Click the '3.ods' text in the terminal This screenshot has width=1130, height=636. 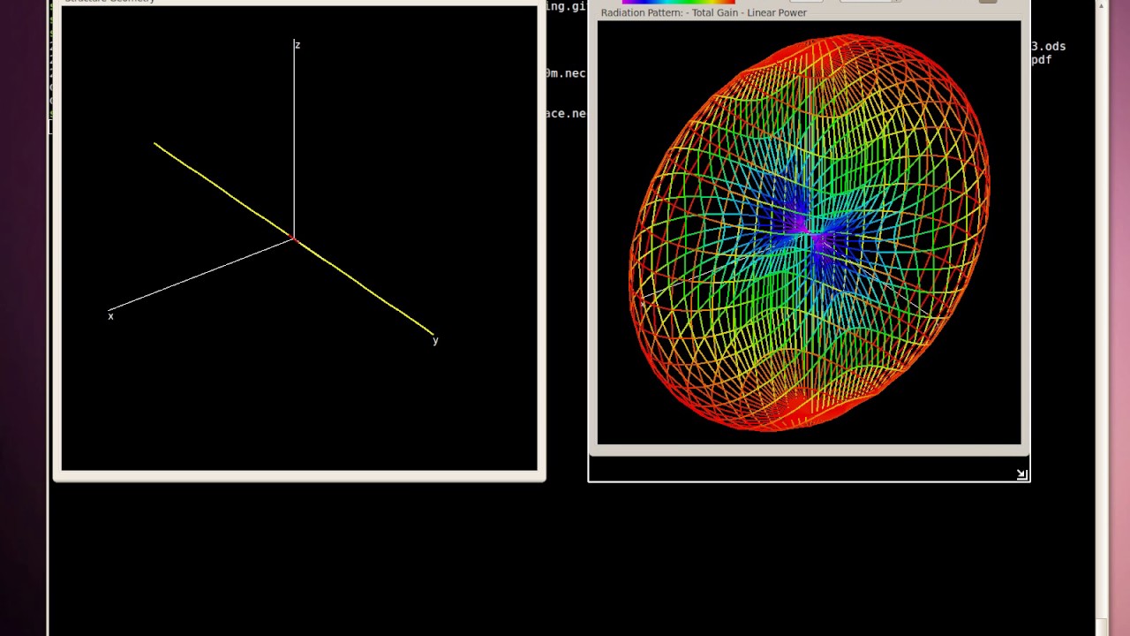tap(1048, 46)
